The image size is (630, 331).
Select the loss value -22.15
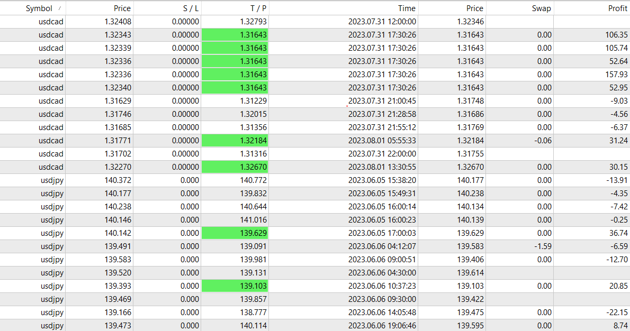click(617, 313)
